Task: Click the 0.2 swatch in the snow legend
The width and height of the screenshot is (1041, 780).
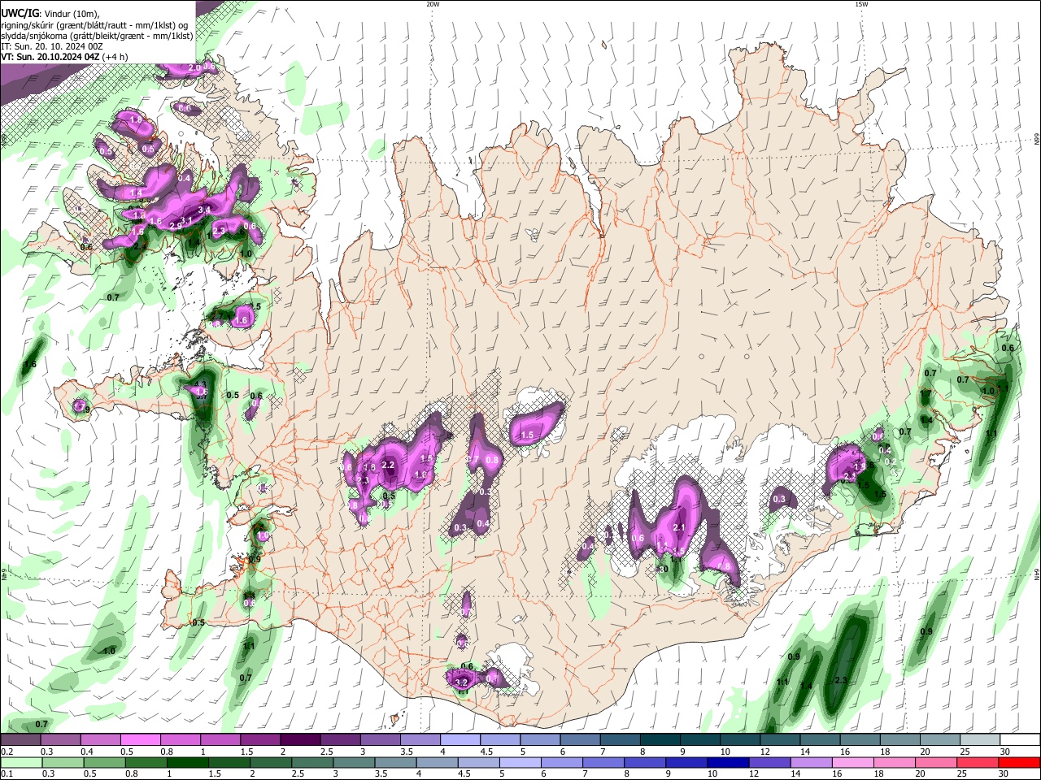Action: (x=20, y=739)
